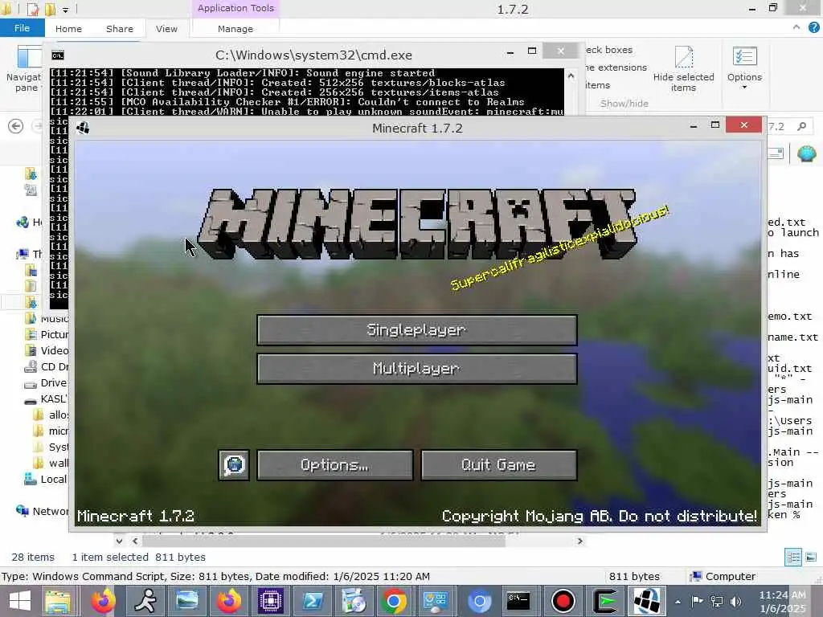Viewport: 823px width, 617px height.
Task: Open the Quick Access Toolbar customize dropdown
Action: coord(66,10)
